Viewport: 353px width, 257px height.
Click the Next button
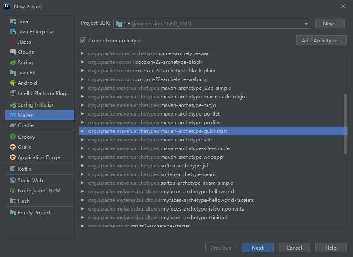click(258, 248)
